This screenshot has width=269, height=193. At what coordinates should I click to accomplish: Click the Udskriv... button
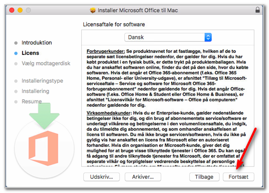[x=101, y=177]
